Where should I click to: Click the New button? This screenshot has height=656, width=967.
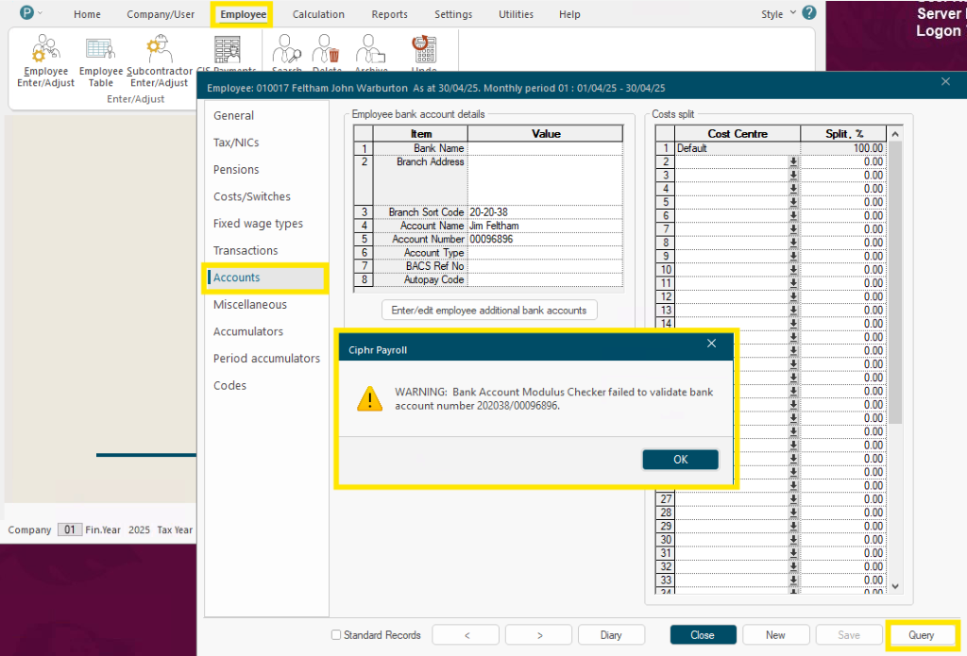[776, 635]
